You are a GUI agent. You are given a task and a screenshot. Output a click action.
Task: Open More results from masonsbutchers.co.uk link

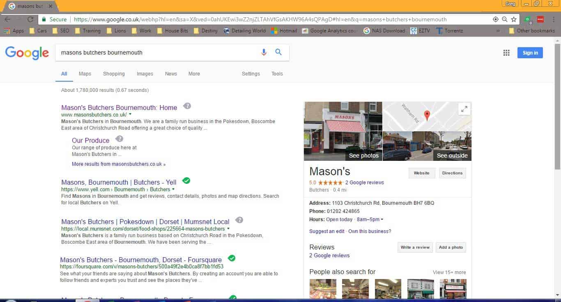[119, 164]
